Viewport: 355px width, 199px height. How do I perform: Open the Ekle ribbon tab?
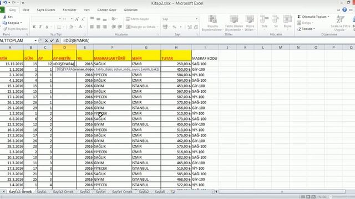click(x=26, y=10)
